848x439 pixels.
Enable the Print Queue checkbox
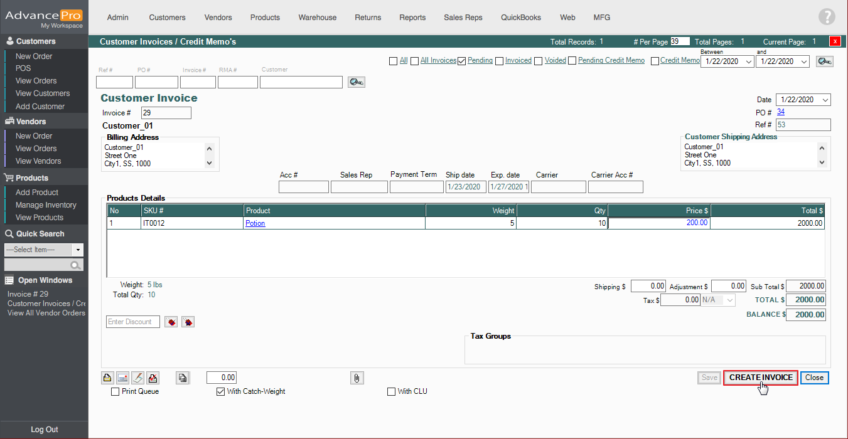(115, 391)
